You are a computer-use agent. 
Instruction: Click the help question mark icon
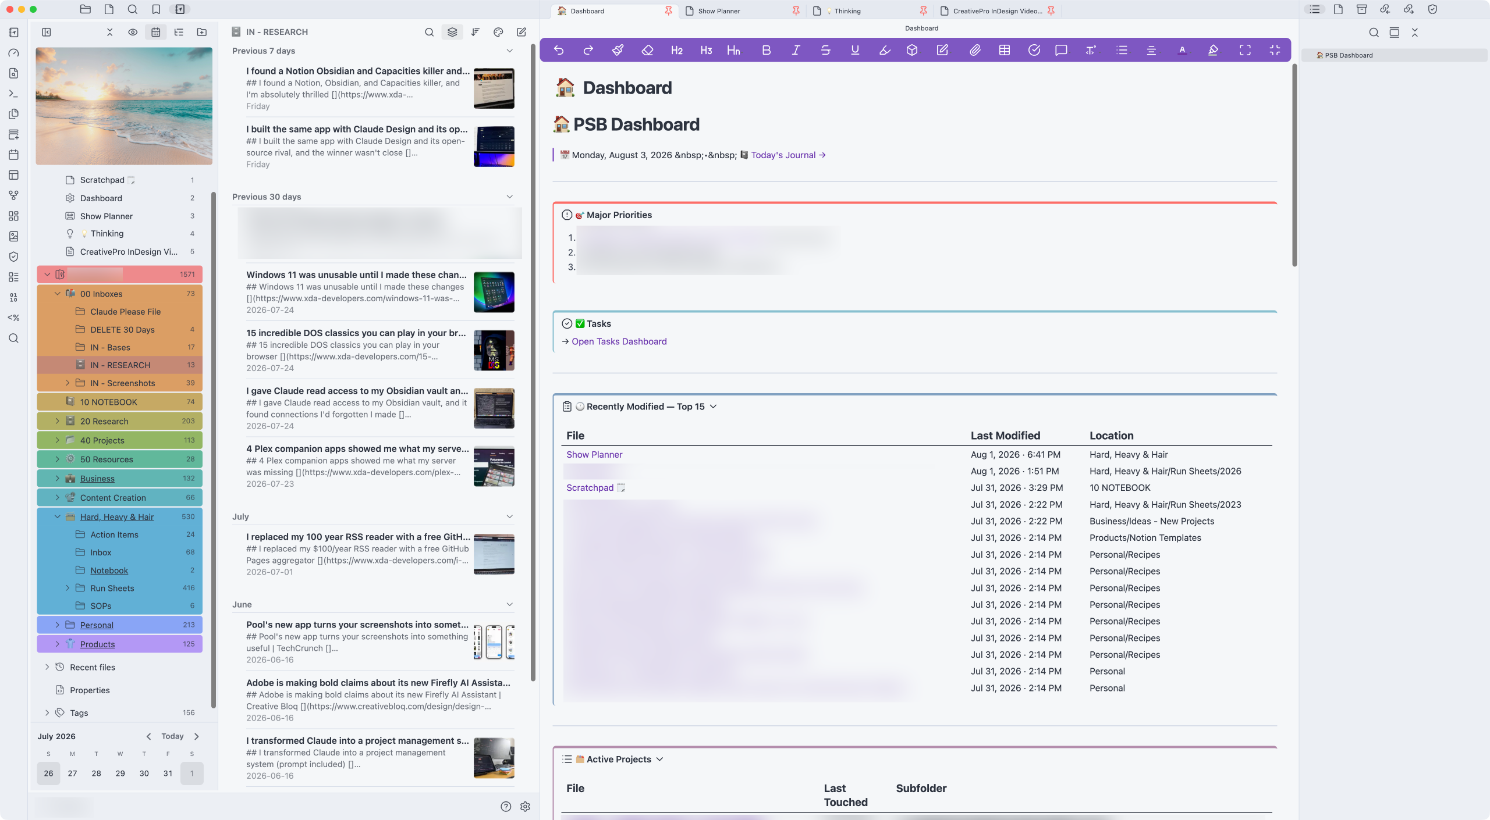click(506, 807)
